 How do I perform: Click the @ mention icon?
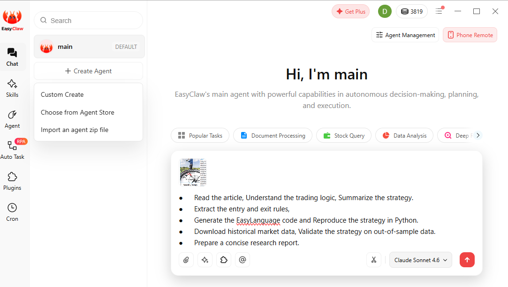click(x=243, y=260)
